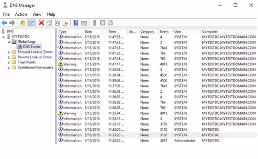Click the Show/Hide Console Tree toolbar icon
This screenshot has height=159, width=258.
(x=30, y=23)
